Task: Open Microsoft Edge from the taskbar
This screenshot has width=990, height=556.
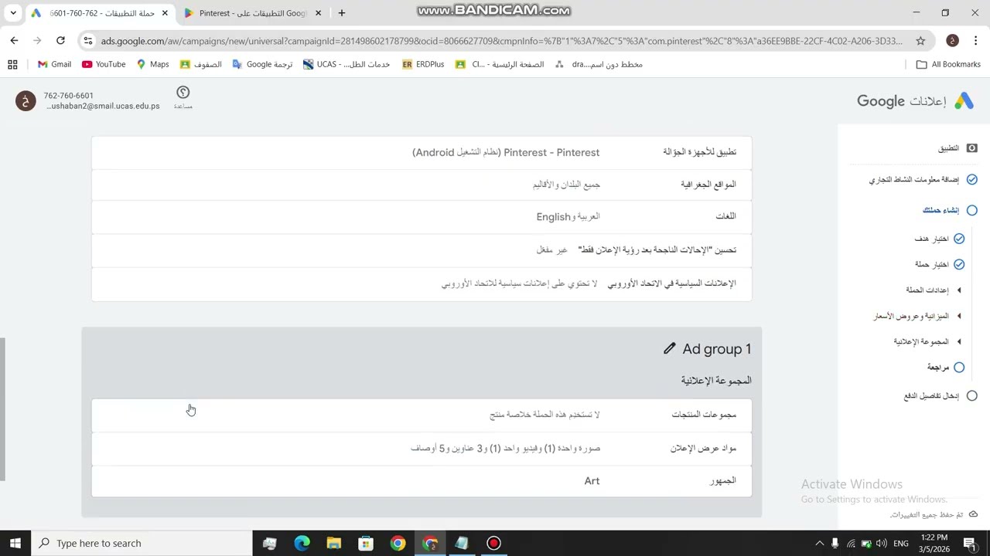Action: 302,544
